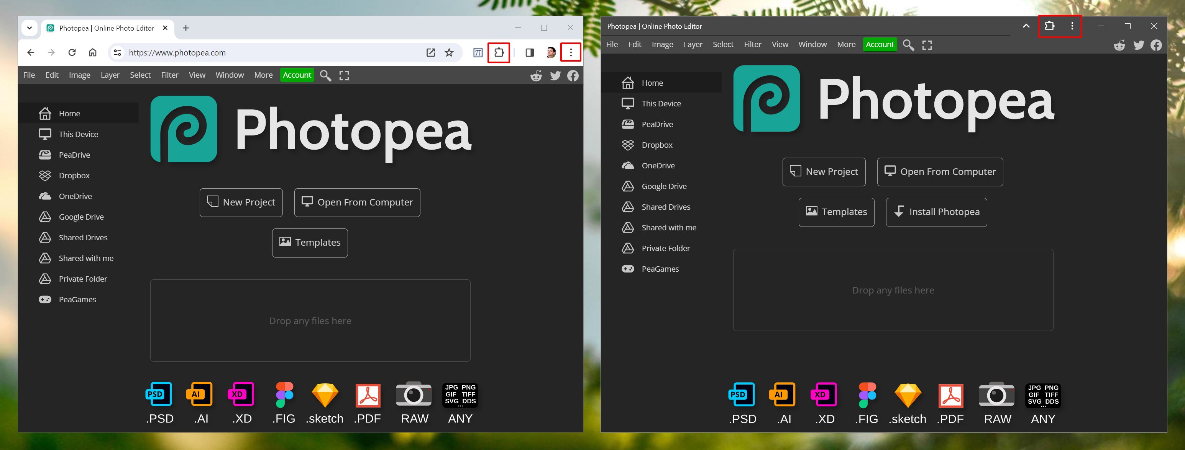The image size is (1185, 450).
Task: Click the profile avatar in the browser toolbar
Action: point(551,52)
